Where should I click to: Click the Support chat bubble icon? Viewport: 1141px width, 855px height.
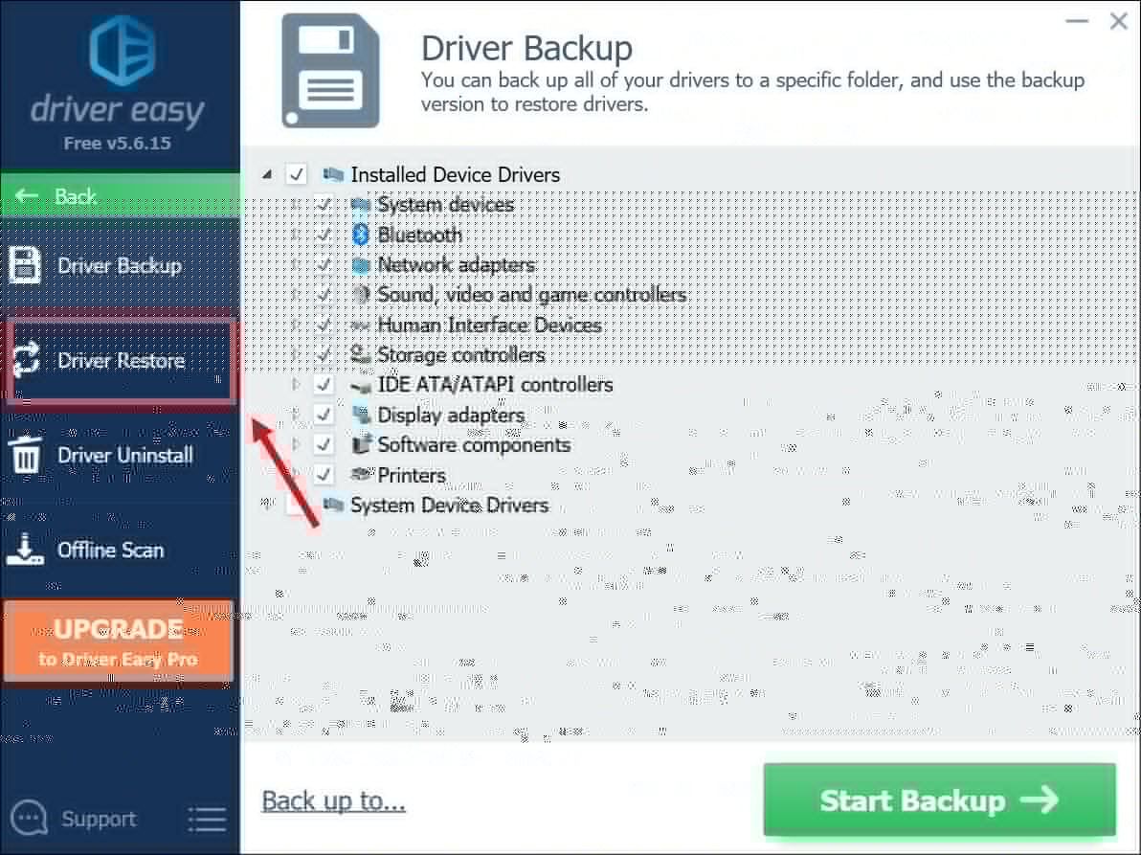29,819
